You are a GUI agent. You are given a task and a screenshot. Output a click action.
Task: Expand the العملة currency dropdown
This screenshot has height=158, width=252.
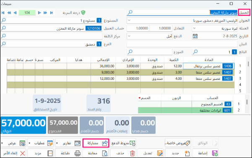[194, 28]
